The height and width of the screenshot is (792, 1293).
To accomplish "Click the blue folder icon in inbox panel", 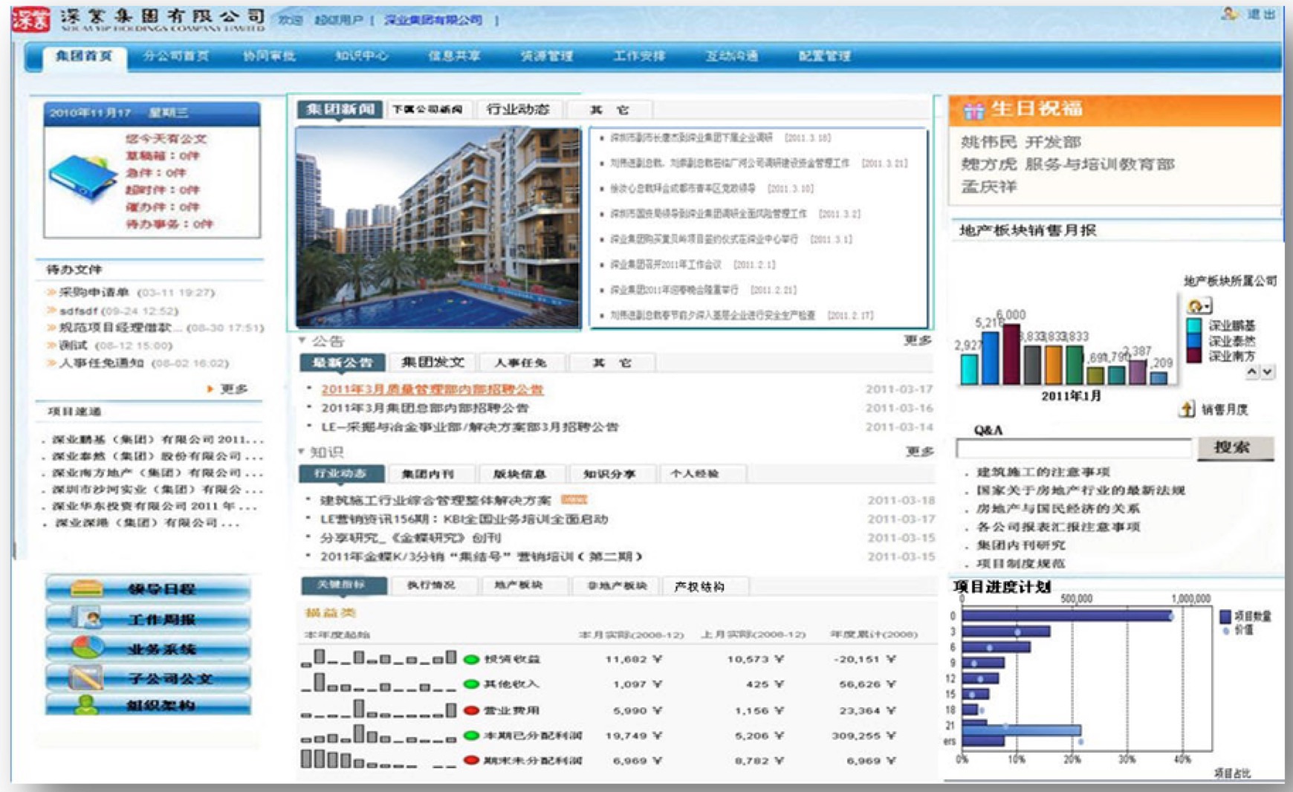I will pyautogui.click(x=82, y=177).
